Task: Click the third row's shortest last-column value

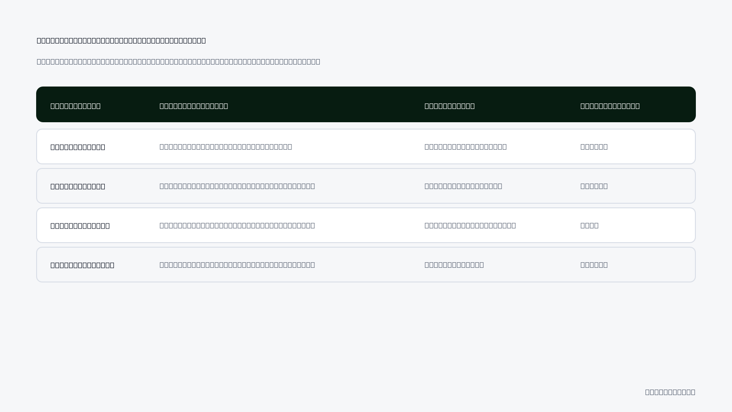Action: [x=589, y=225]
